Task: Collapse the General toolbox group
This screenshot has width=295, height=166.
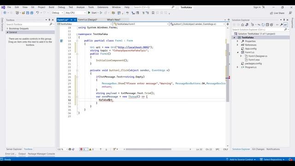Action: (x=7, y=32)
